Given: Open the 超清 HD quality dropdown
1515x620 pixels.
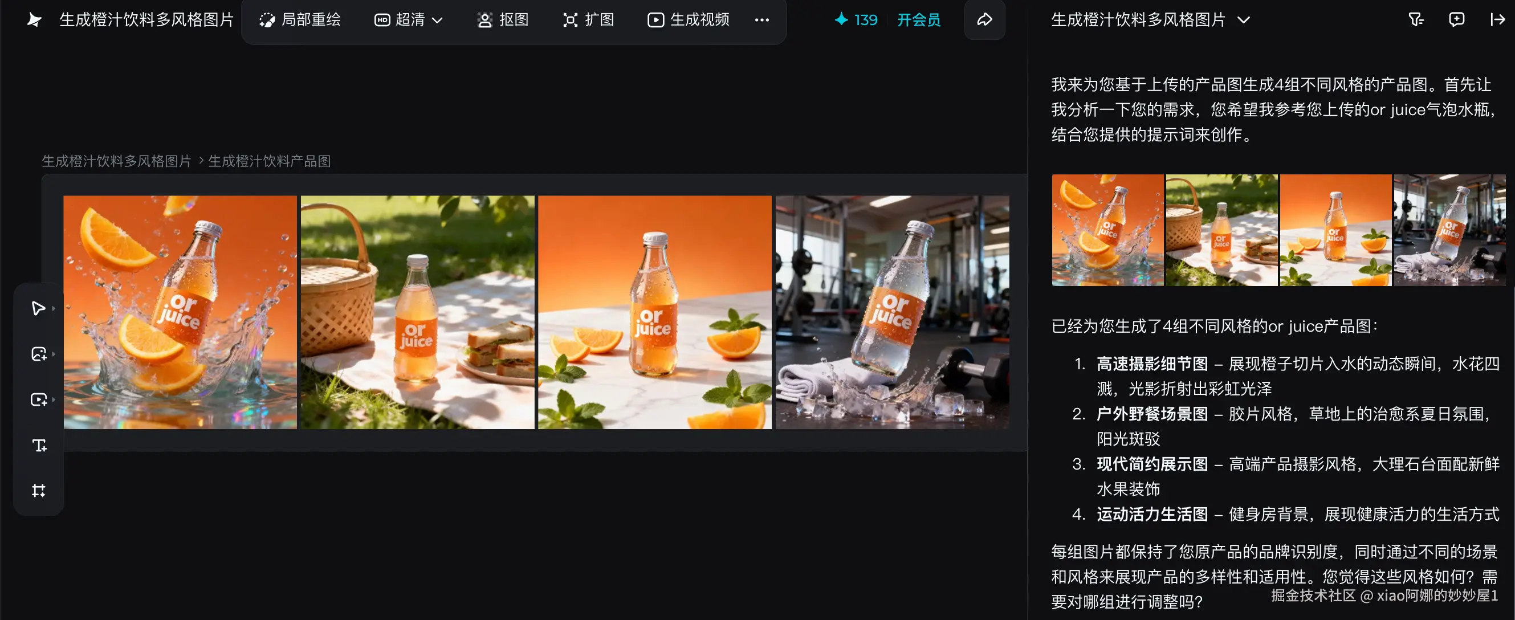Looking at the screenshot, I should click(x=409, y=20).
